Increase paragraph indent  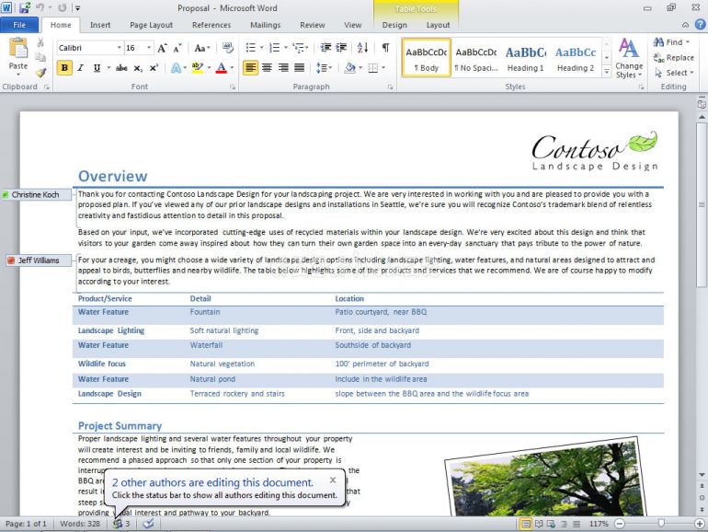point(341,48)
